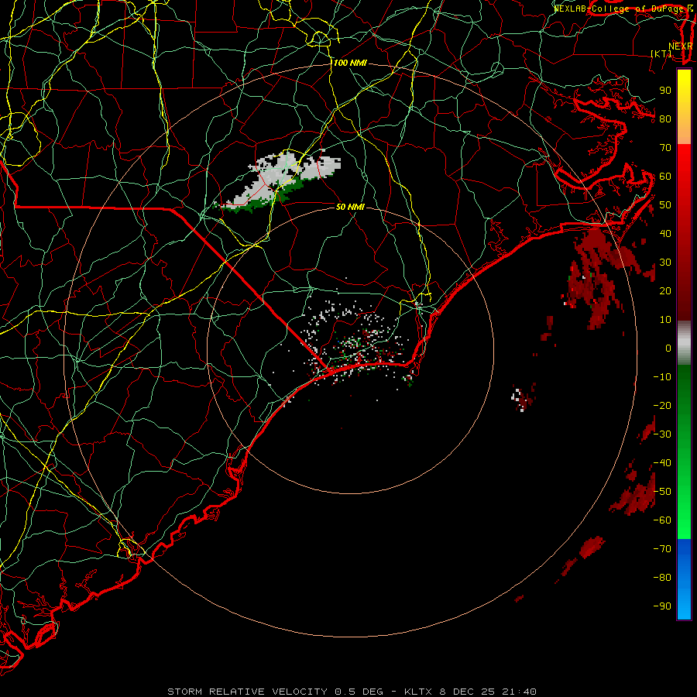
Task: Click the 50 value on color scale
Action: 665,205
